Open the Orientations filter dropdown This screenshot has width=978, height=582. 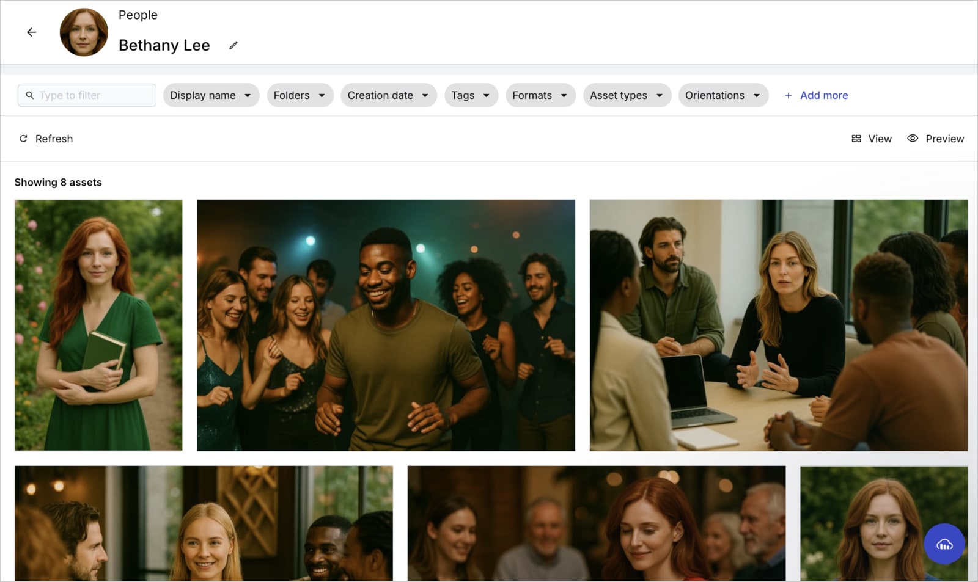point(723,95)
